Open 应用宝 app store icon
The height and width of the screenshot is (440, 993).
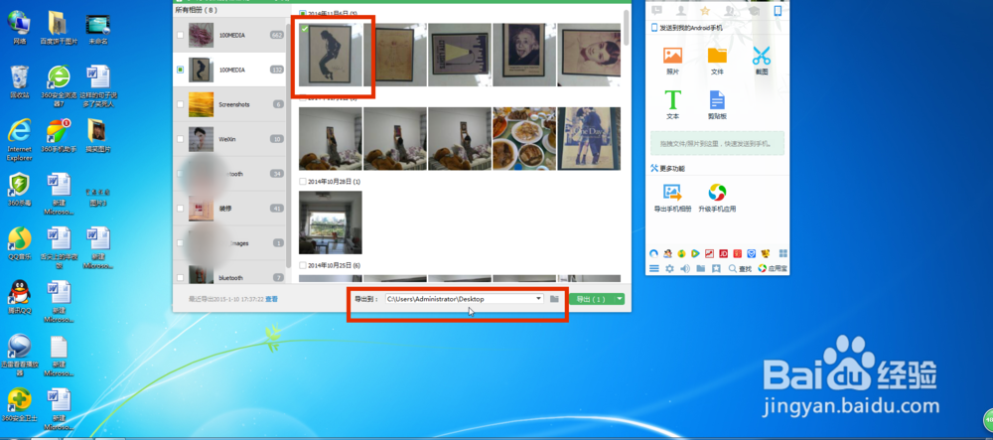(773, 268)
